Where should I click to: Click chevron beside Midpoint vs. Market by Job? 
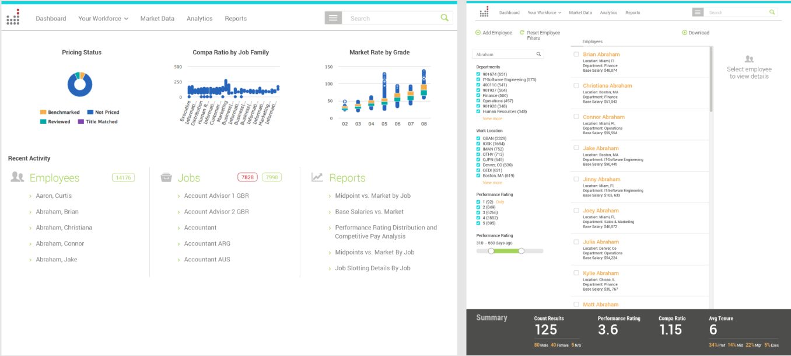click(x=330, y=196)
